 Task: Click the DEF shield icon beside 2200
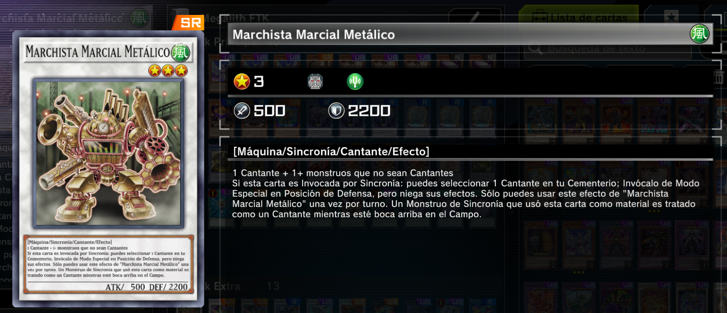click(x=336, y=111)
